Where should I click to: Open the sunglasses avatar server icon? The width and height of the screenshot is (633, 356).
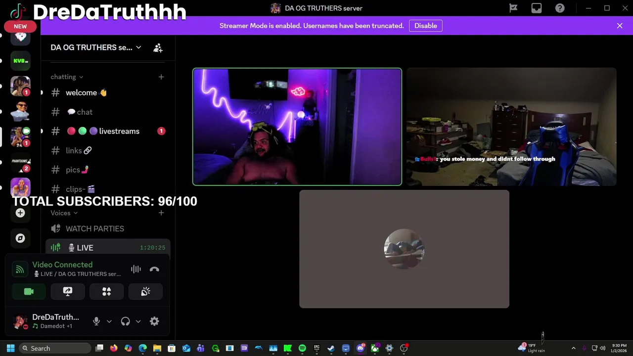click(20, 112)
